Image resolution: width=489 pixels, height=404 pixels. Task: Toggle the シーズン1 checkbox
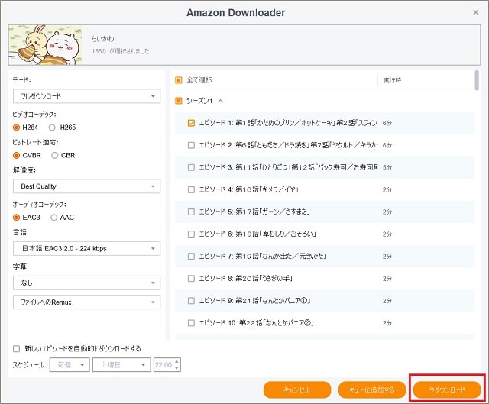[x=178, y=101]
